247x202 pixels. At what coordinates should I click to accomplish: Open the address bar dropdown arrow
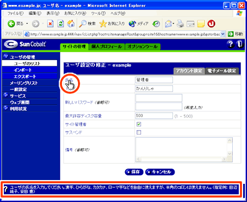tap(223, 34)
